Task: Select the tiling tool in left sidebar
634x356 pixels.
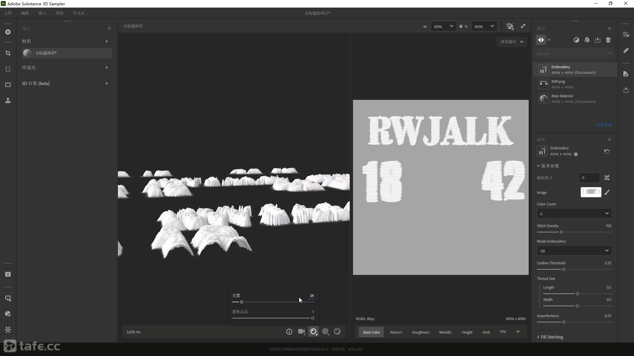Action: coord(8,85)
